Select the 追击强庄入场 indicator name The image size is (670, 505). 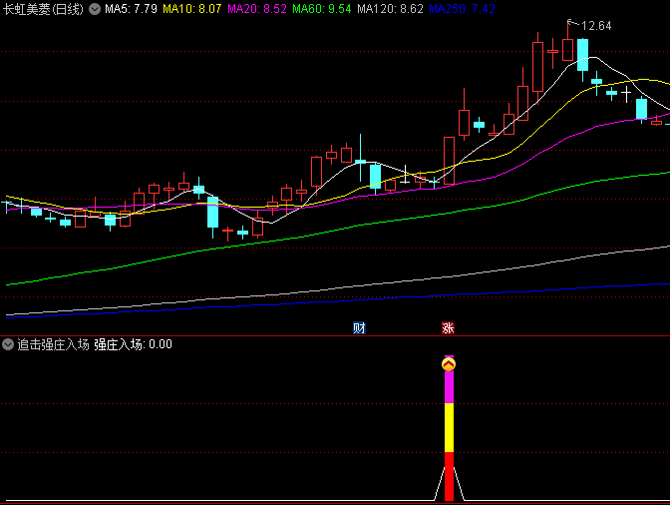(x=53, y=344)
